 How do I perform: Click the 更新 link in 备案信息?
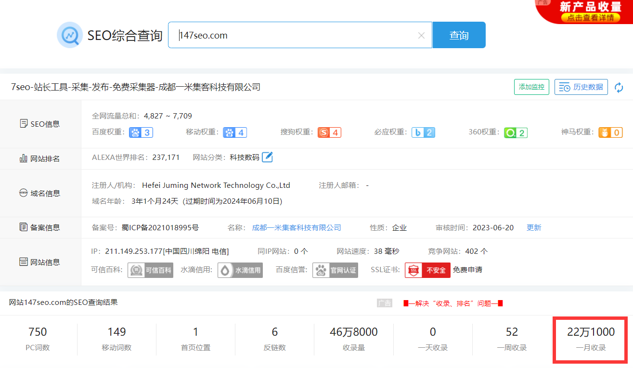[x=534, y=228]
